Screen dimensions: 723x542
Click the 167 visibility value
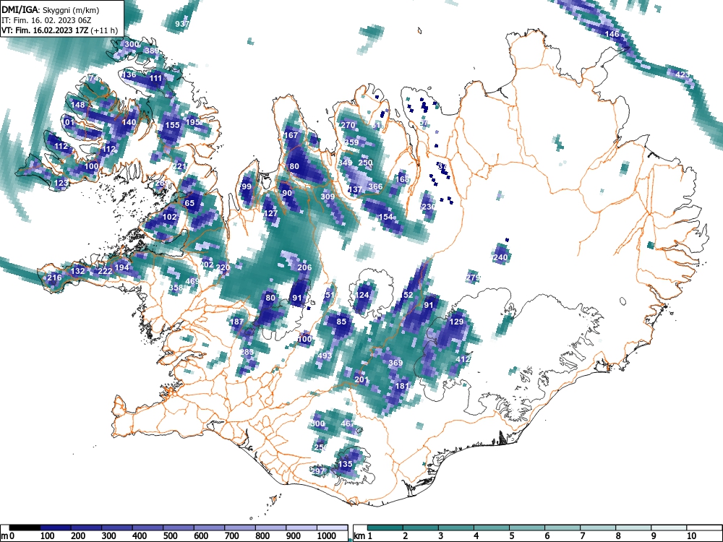pos(291,135)
